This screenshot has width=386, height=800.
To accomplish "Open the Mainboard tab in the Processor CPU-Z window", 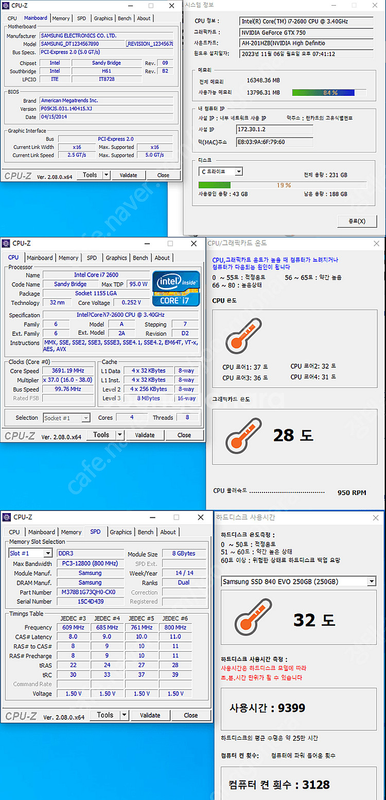I will pyautogui.click(x=40, y=258).
